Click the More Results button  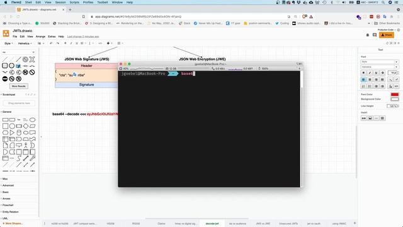click(x=18, y=86)
